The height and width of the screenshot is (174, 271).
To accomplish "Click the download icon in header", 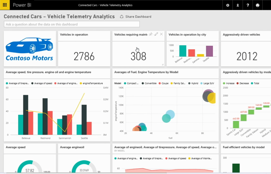I will point(238,5).
